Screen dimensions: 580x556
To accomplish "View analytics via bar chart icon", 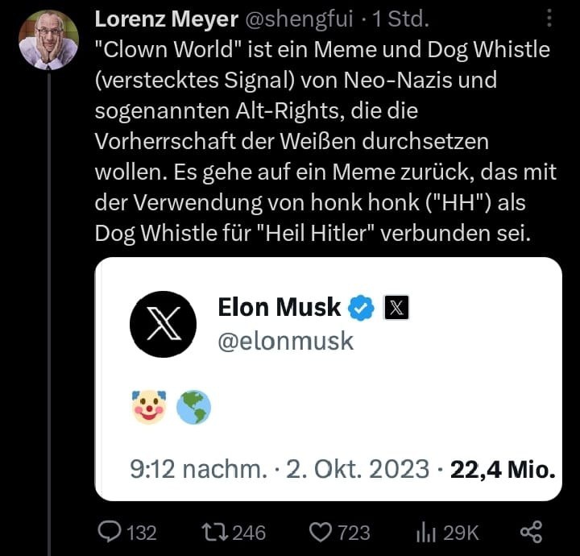I will point(425,532).
